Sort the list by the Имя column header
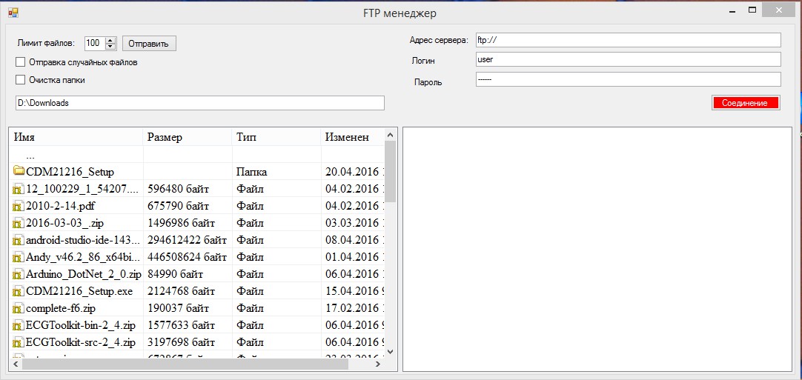Viewport: 802px width, 380px height. pyautogui.click(x=75, y=137)
